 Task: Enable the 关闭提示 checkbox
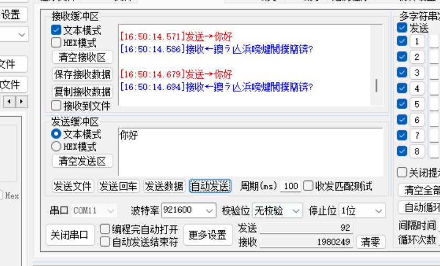402,173
